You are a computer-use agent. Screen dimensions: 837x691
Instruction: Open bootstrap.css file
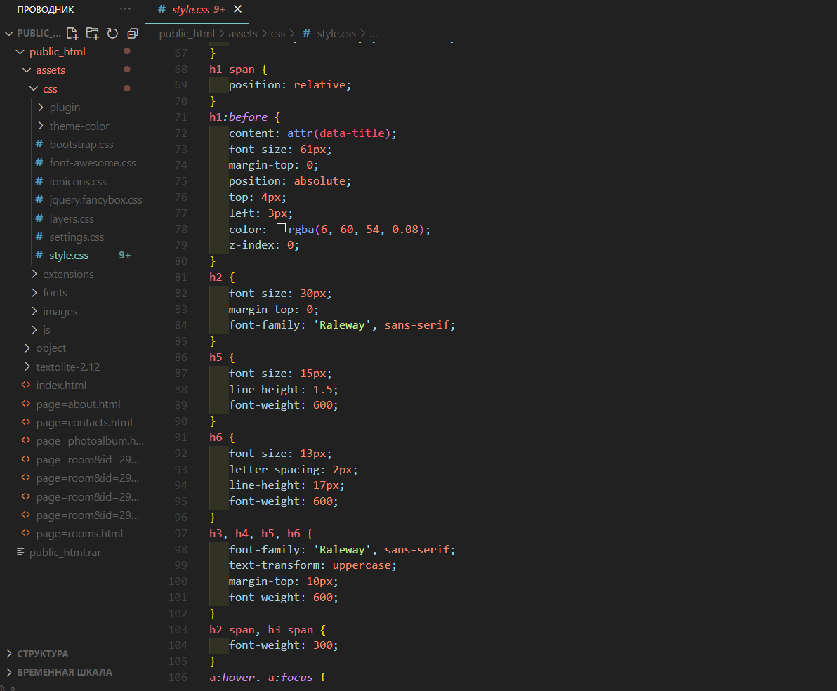pos(81,144)
